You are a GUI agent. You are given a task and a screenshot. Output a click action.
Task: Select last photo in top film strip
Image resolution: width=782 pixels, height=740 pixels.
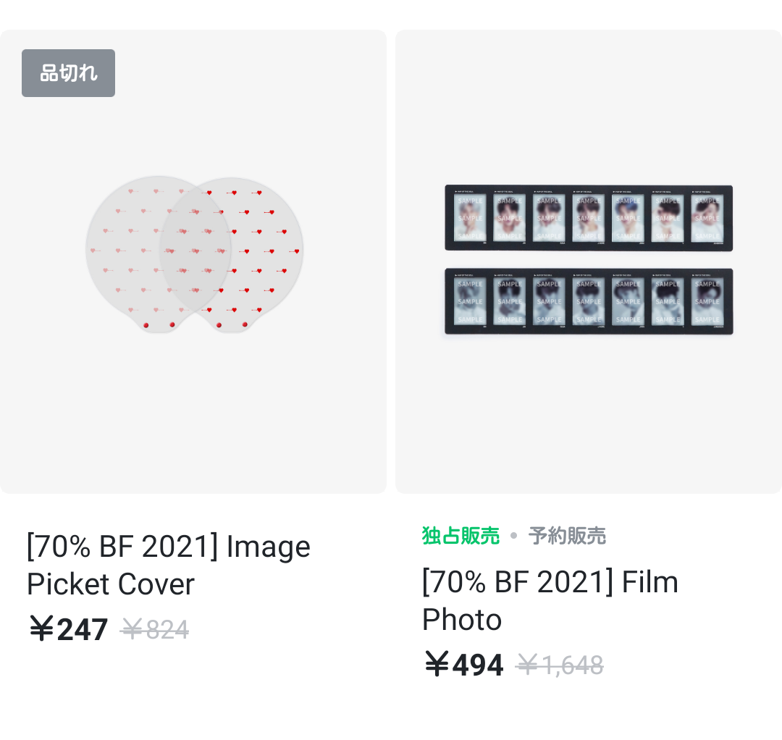[x=707, y=218]
